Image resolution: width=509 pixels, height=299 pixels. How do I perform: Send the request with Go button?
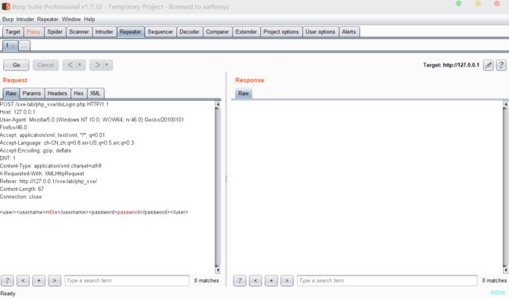16,65
